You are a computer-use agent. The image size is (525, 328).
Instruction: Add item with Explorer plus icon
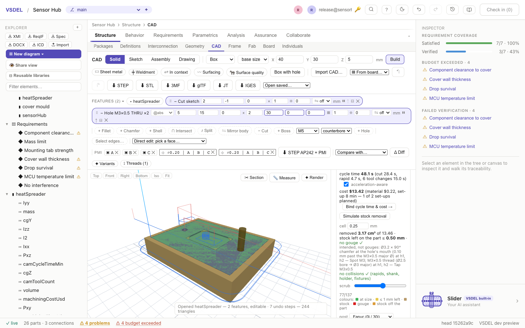click(77, 27)
